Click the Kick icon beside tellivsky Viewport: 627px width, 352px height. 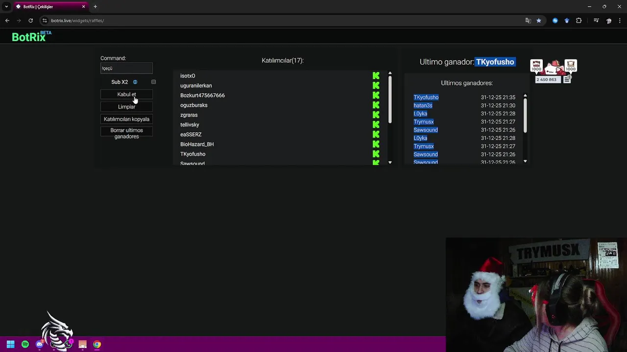click(x=376, y=125)
